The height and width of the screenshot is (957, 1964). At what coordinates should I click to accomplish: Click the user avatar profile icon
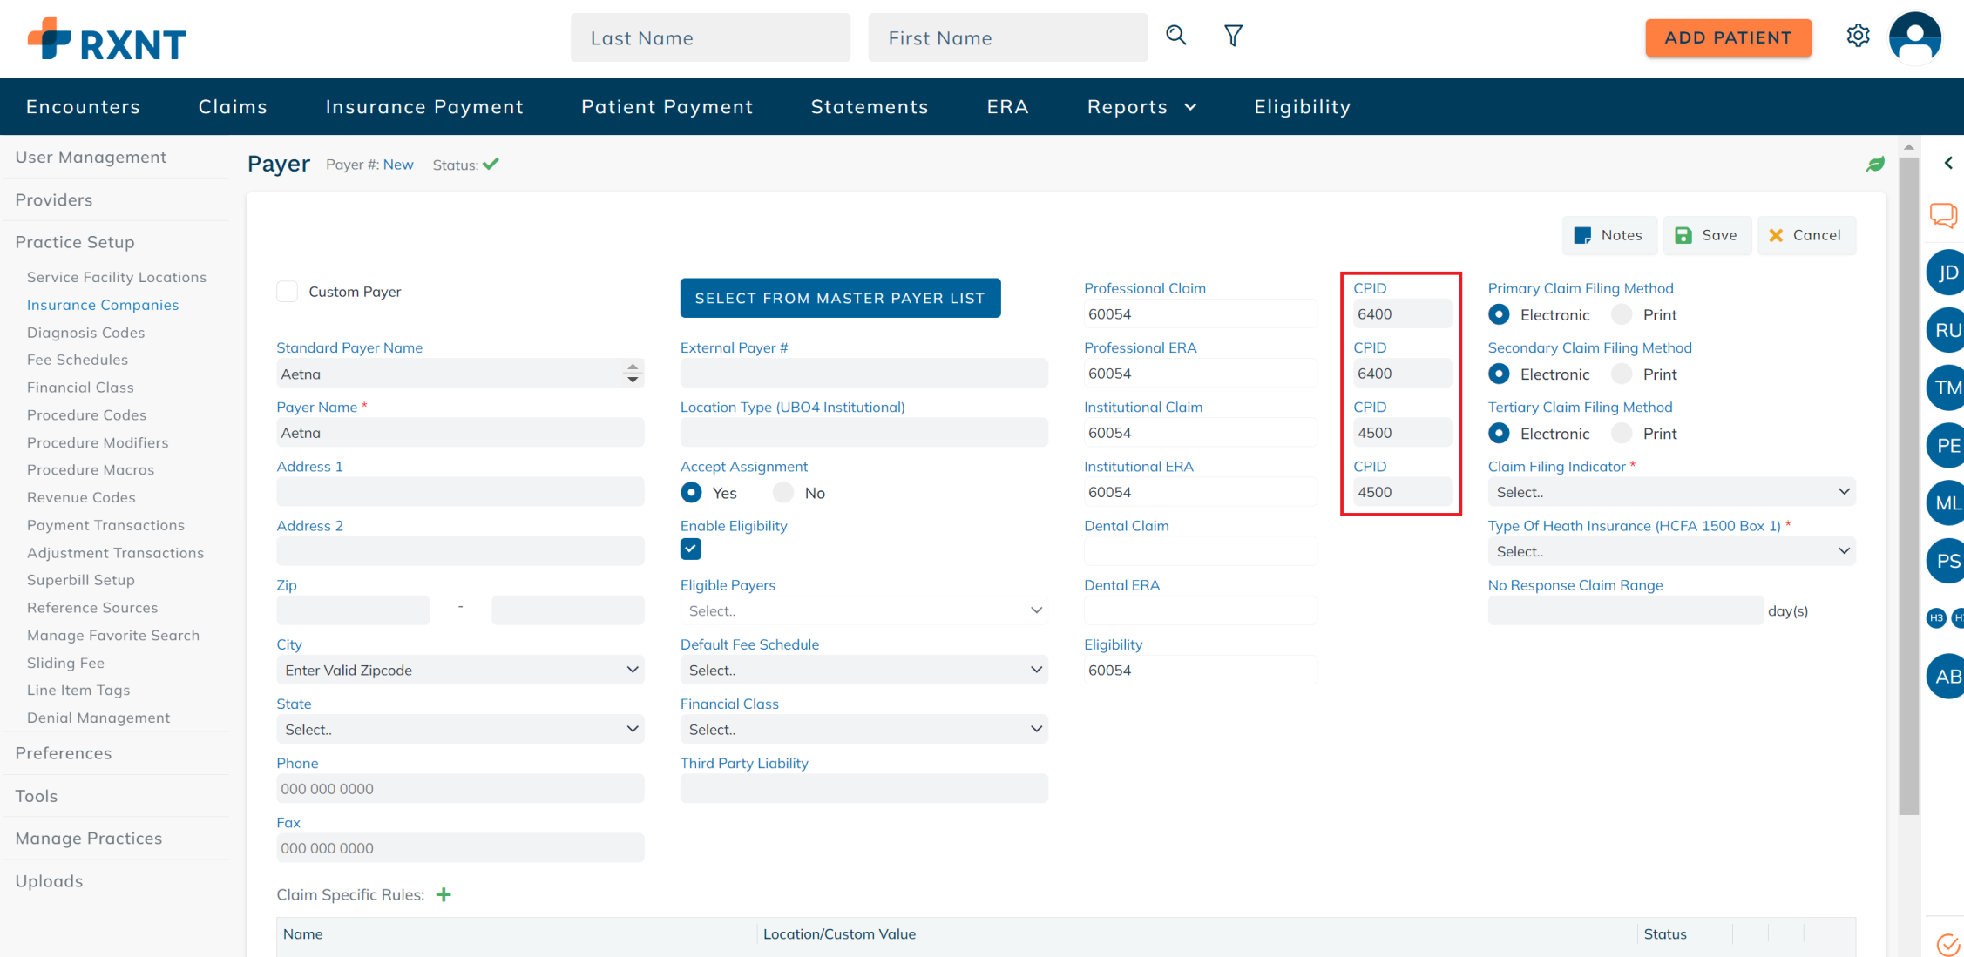click(1914, 37)
